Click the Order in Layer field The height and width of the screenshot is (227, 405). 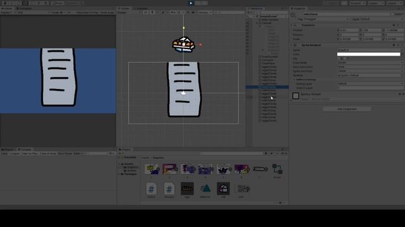pyautogui.click(x=370, y=88)
